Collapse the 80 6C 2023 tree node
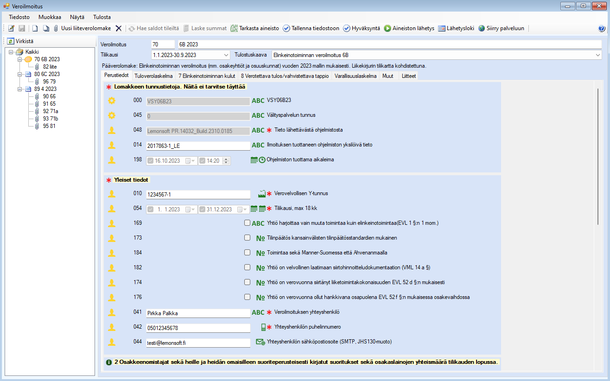The width and height of the screenshot is (610, 381). pyautogui.click(x=19, y=74)
